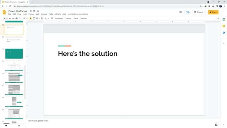This screenshot has height=128, width=227.
Task: Click to add speaker notes
Action: (x=38, y=121)
